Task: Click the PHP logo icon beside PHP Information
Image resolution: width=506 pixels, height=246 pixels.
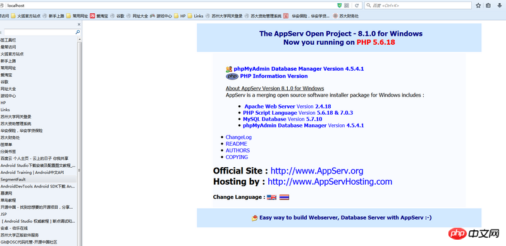Action: tap(232, 76)
